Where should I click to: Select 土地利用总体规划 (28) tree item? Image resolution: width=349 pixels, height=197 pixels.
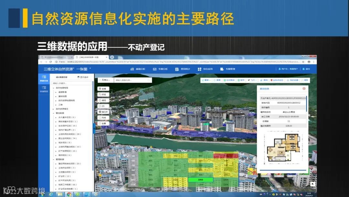[x=69, y=134]
